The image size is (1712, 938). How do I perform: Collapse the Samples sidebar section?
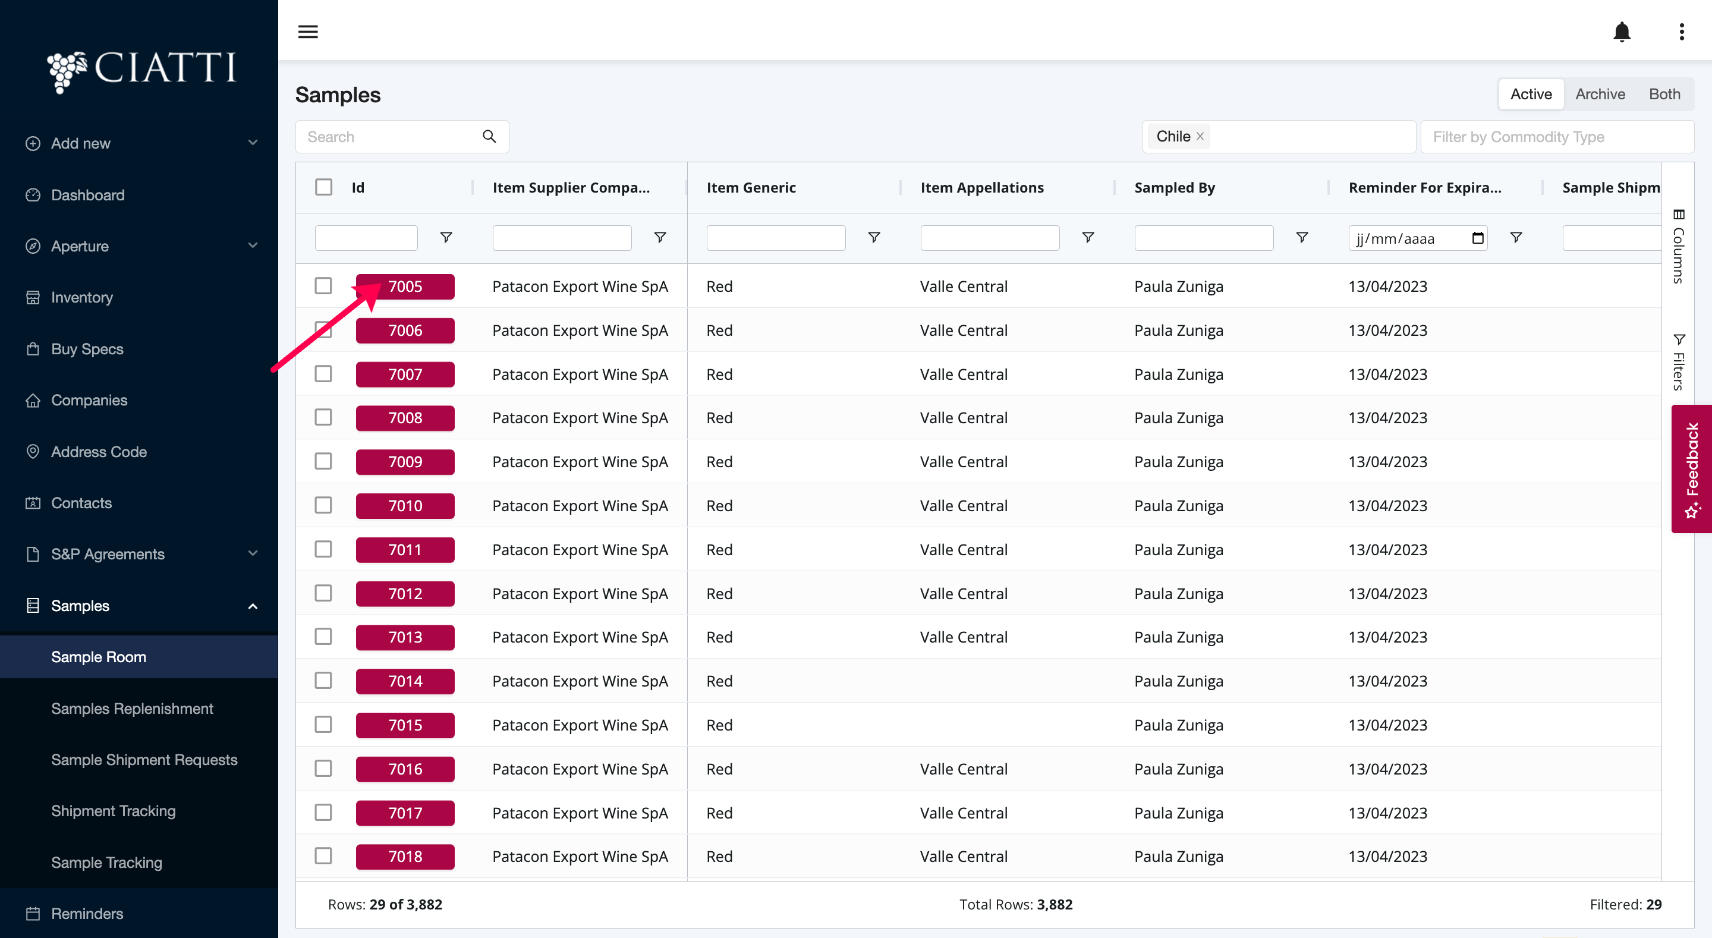pyautogui.click(x=253, y=606)
